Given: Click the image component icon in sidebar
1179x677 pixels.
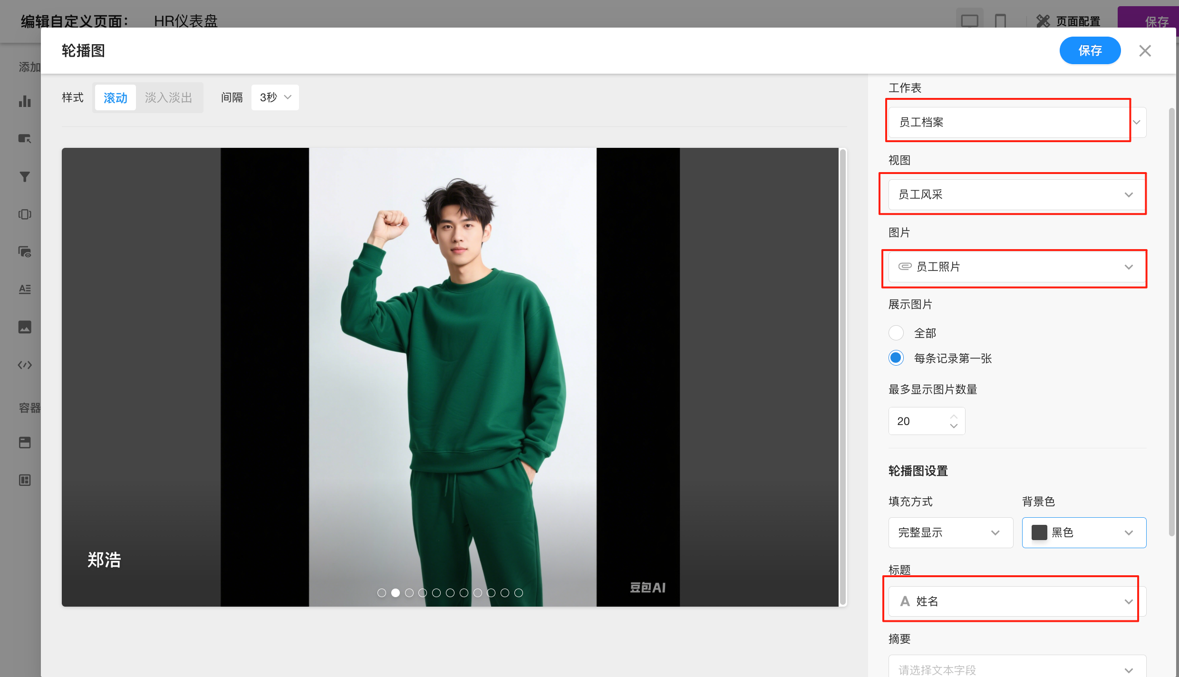Looking at the screenshot, I should point(25,327).
